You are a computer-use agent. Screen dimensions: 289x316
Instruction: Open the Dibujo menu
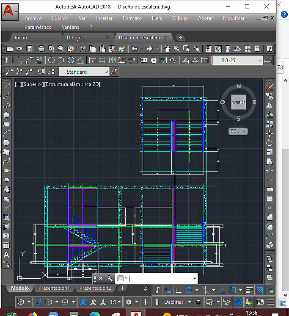tap(180, 18)
